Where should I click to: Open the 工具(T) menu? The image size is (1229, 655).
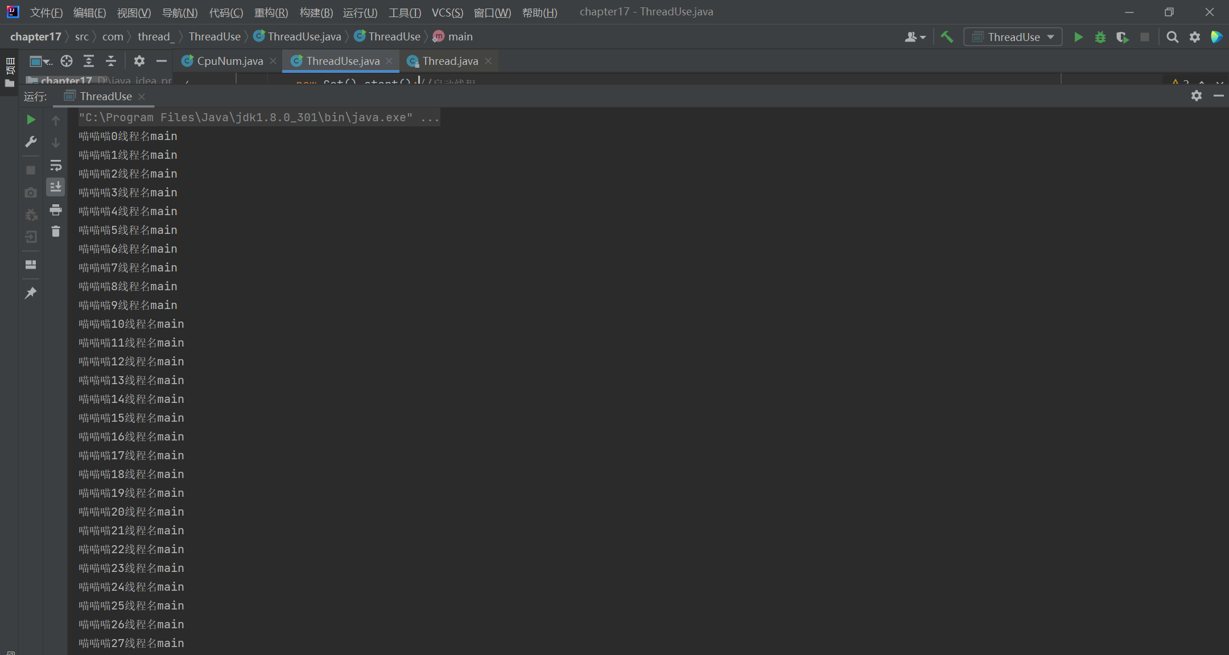pyautogui.click(x=405, y=13)
